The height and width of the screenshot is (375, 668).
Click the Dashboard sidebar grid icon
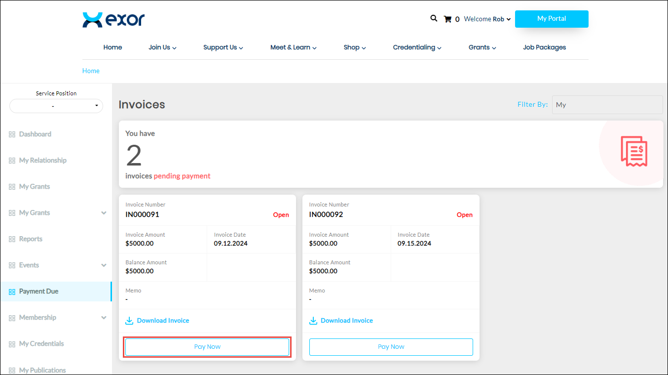[x=12, y=134]
